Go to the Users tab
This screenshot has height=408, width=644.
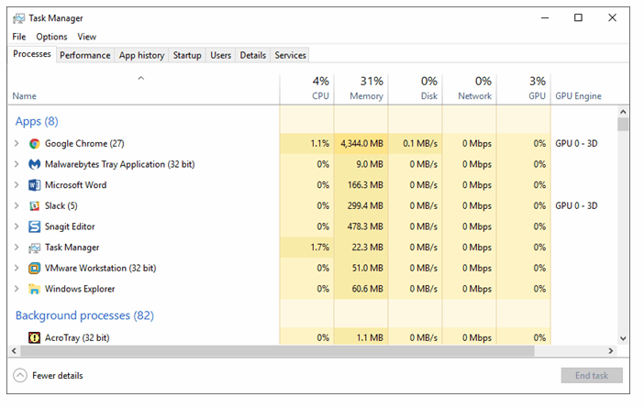point(220,55)
